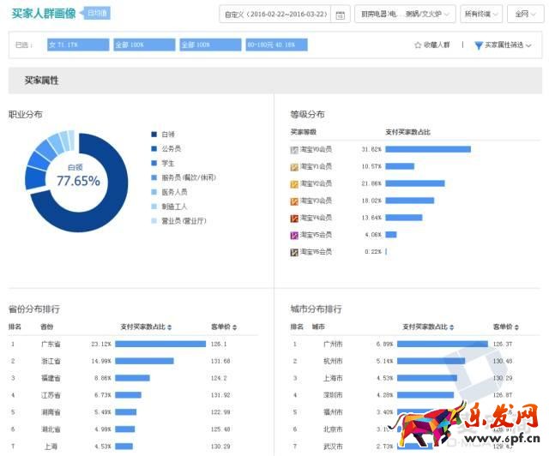Click the custom date range field

click(276, 15)
